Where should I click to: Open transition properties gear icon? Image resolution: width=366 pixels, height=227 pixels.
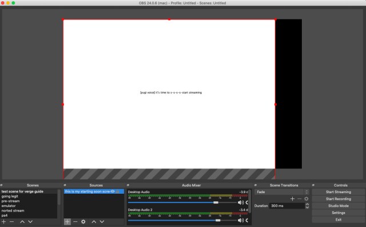(x=307, y=199)
